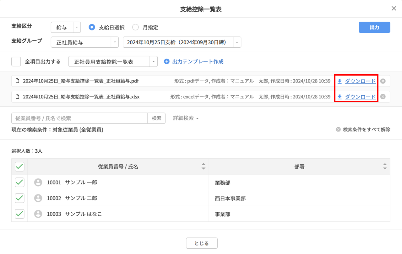The height and width of the screenshot is (254, 402).
Task: Open the 支給区分 給与 dropdown
Action: click(77, 27)
